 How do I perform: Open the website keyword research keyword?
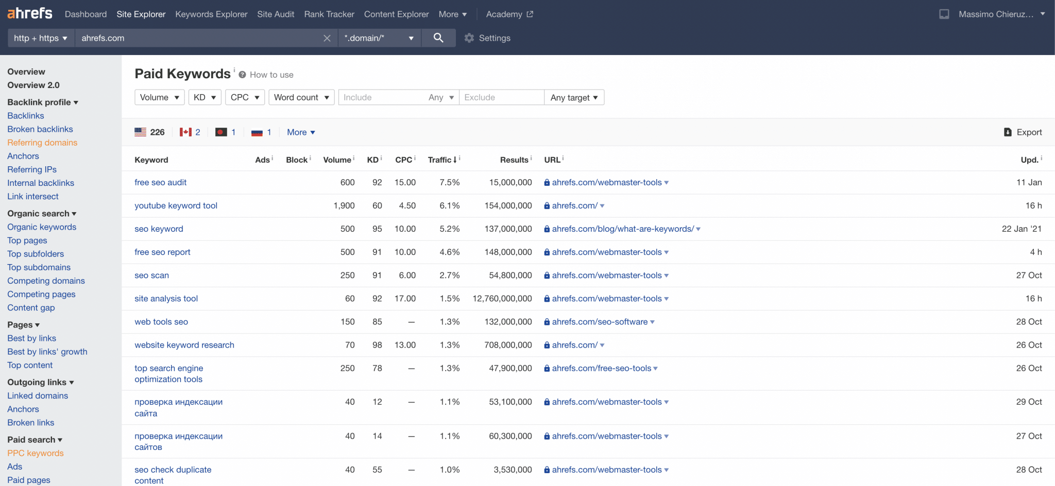[x=184, y=345]
